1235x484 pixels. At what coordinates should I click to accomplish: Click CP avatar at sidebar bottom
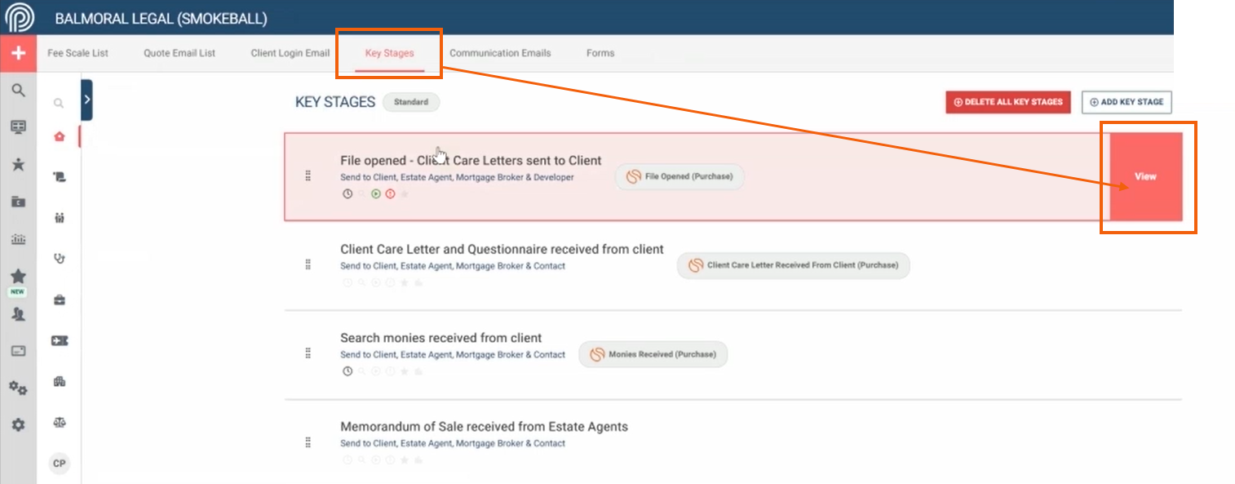tap(59, 464)
